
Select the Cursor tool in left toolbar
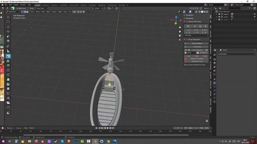tap(8, 22)
